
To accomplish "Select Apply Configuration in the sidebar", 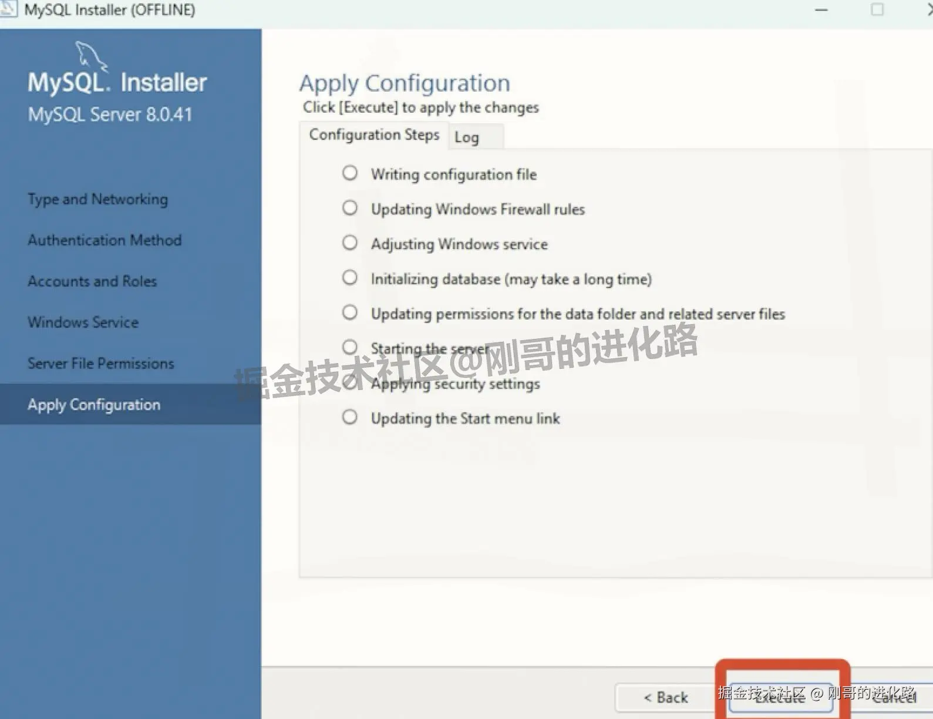I will [x=130, y=405].
